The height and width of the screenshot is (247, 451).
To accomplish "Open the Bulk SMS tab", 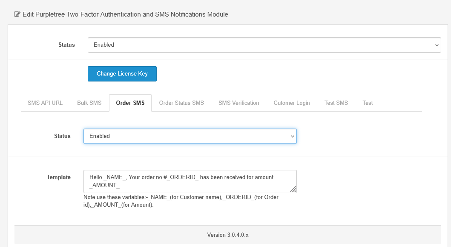I will pos(89,103).
